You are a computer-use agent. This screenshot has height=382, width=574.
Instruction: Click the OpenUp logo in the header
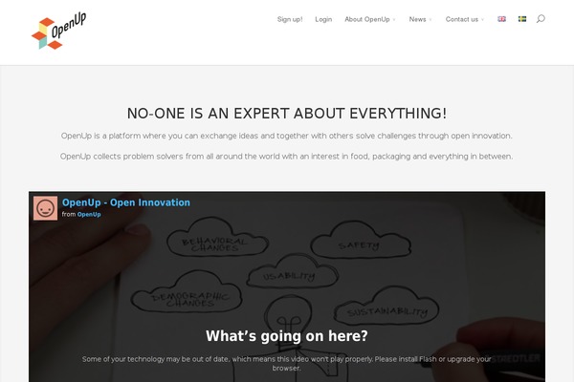pyautogui.click(x=59, y=31)
